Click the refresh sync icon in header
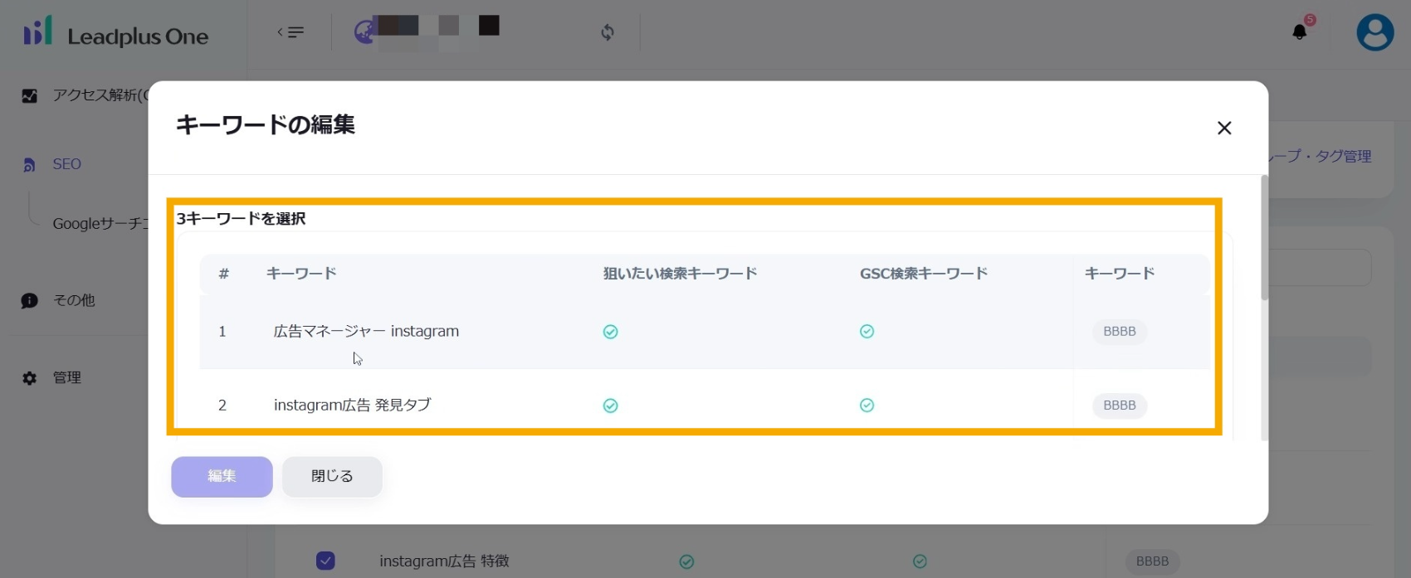Image resolution: width=1411 pixels, height=578 pixels. click(608, 32)
